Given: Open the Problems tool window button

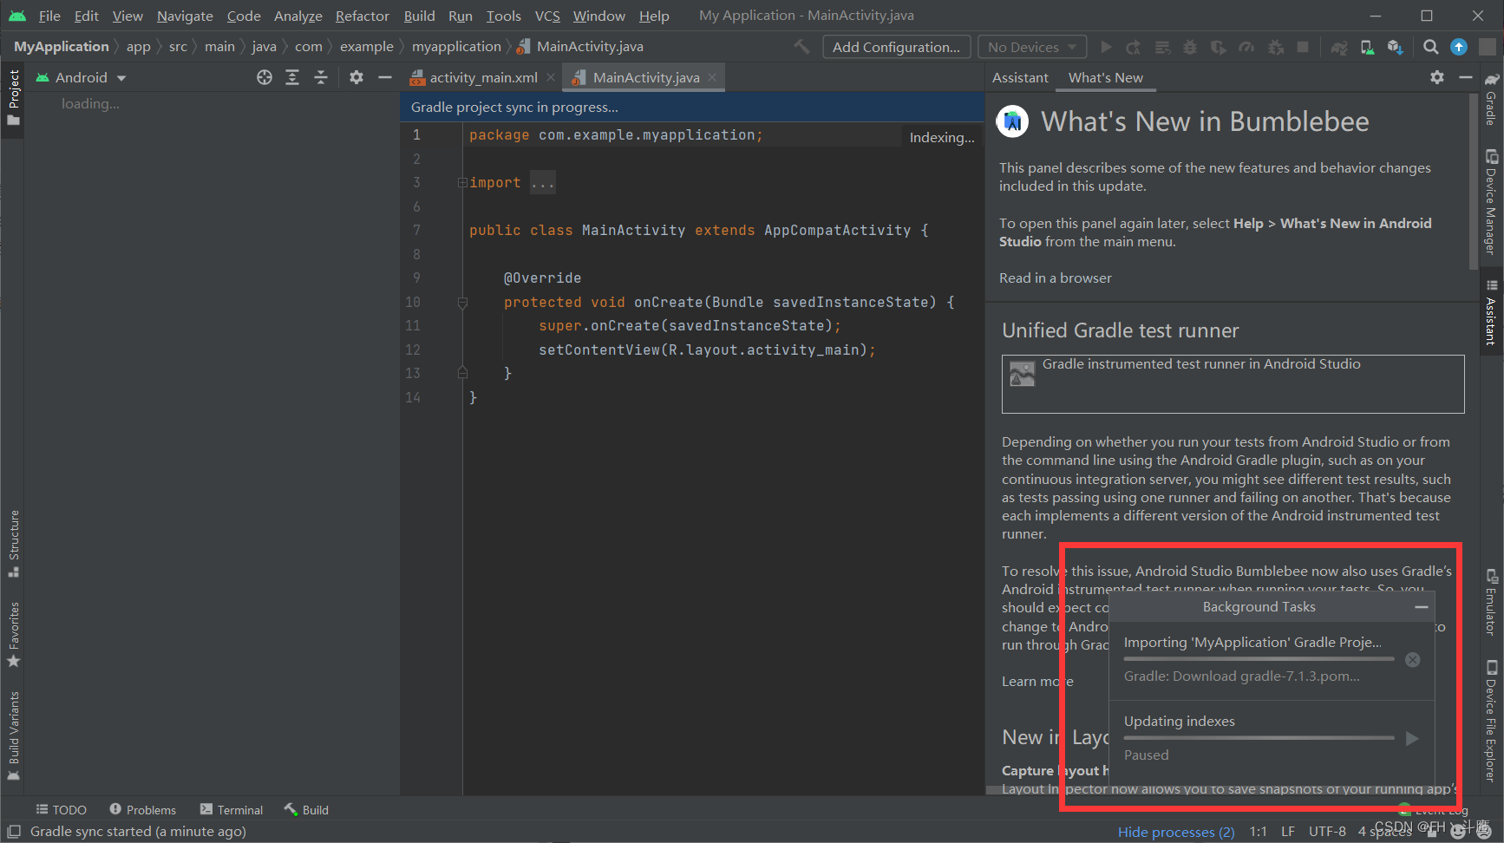Looking at the screenshot, I should [142, 809].
